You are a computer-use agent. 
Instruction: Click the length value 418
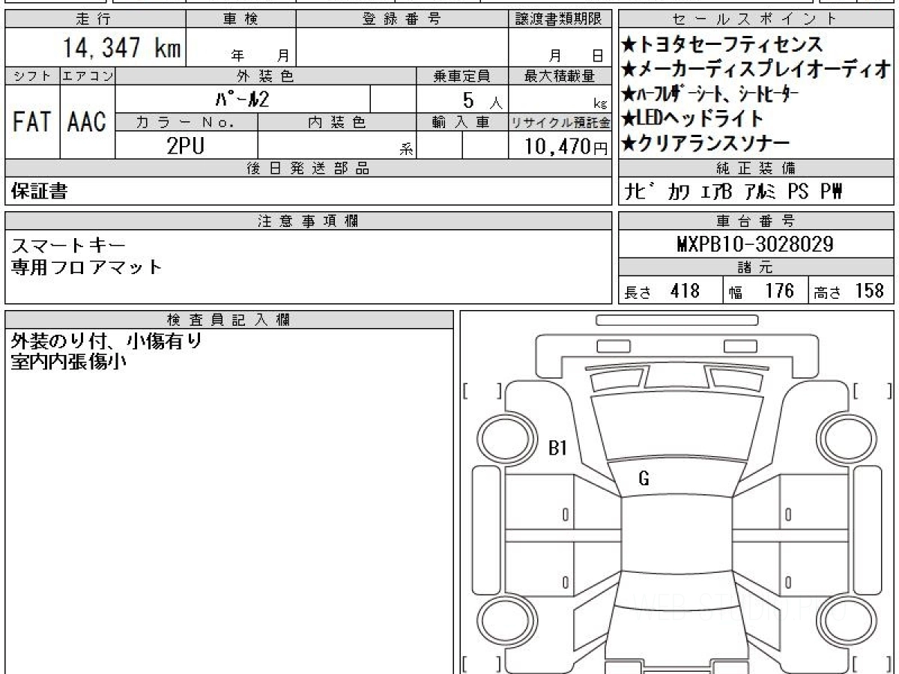click(x=685, y=291)
